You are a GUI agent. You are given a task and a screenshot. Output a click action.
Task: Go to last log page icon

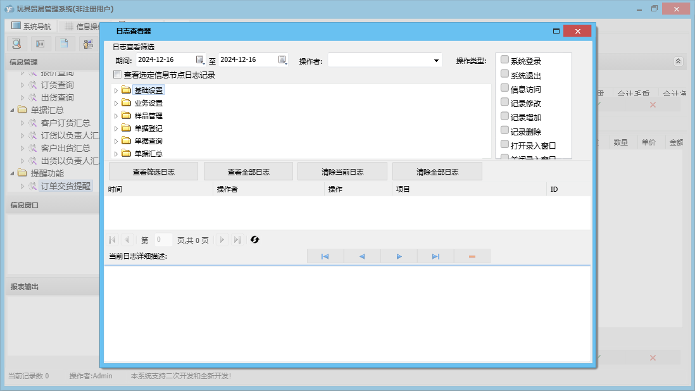[x=237, y=240]
